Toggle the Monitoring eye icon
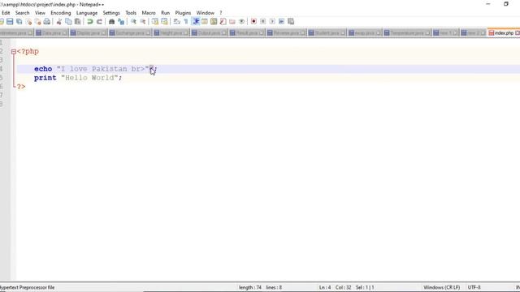Image resolution: width=520 pixels, height=292 pixels. (242, 22)
